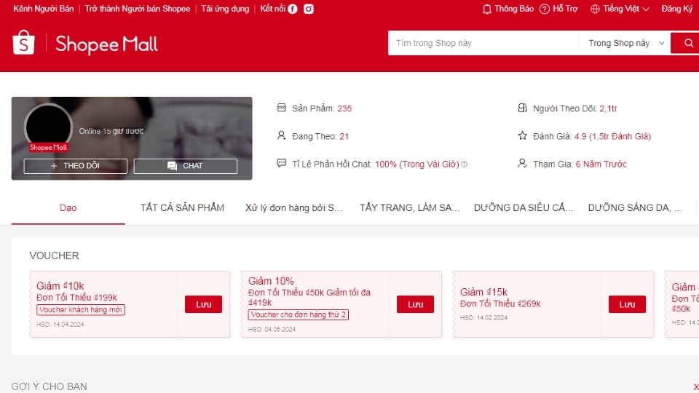The height and width of the screenshot is (393, 699).
Task: Open the TẤT CẢ SẢN PHẨM tab
Action: 182,207
